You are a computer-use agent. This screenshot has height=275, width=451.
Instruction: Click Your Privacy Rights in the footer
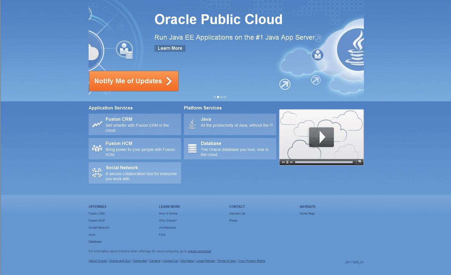point(251,261)
